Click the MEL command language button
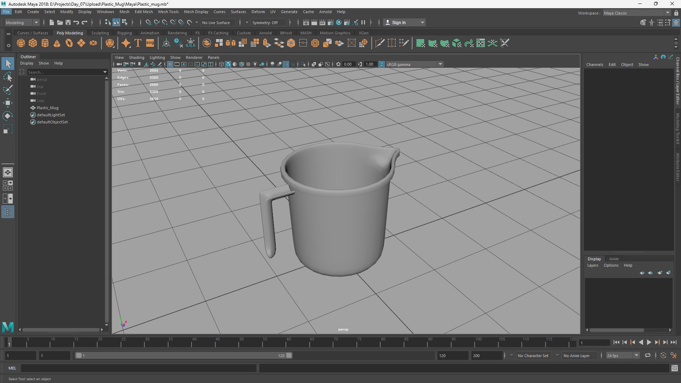This screenshot has height=383, width=681. point(12,368)
